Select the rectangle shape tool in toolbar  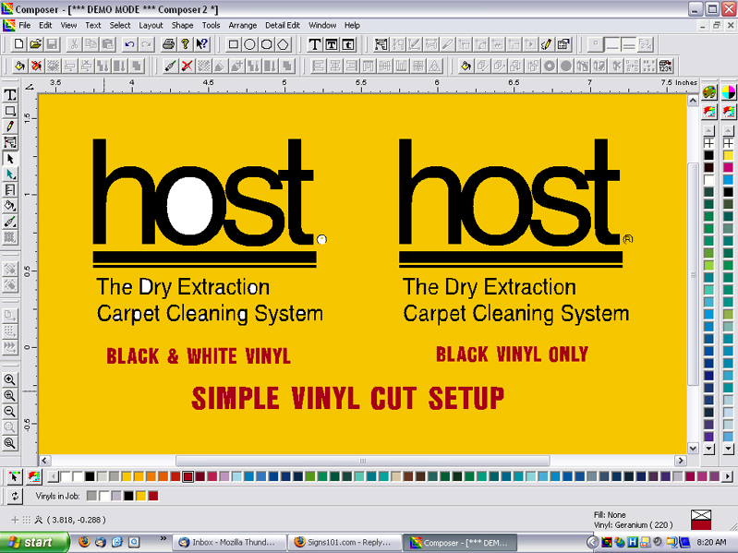click(x=233, y=44)
